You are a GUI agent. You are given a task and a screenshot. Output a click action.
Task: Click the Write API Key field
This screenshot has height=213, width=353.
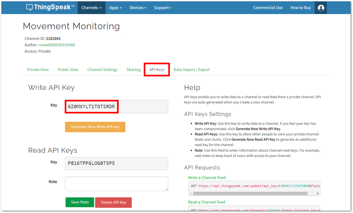point(116,107)
